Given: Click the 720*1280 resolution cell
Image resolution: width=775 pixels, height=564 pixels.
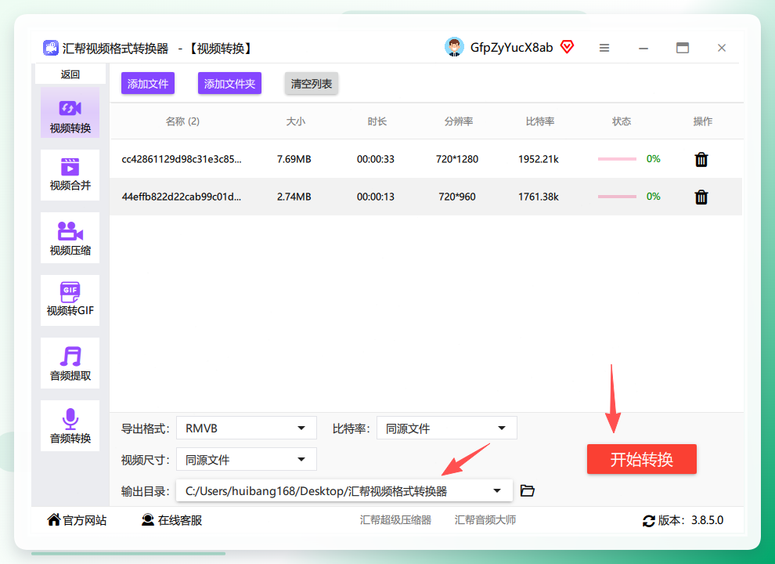Looking at the screenshot, I should [457, 159].
